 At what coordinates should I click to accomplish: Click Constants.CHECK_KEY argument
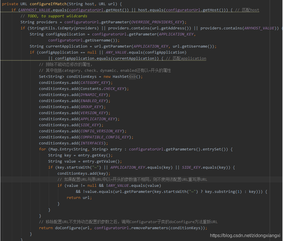(x=102, y=89)
